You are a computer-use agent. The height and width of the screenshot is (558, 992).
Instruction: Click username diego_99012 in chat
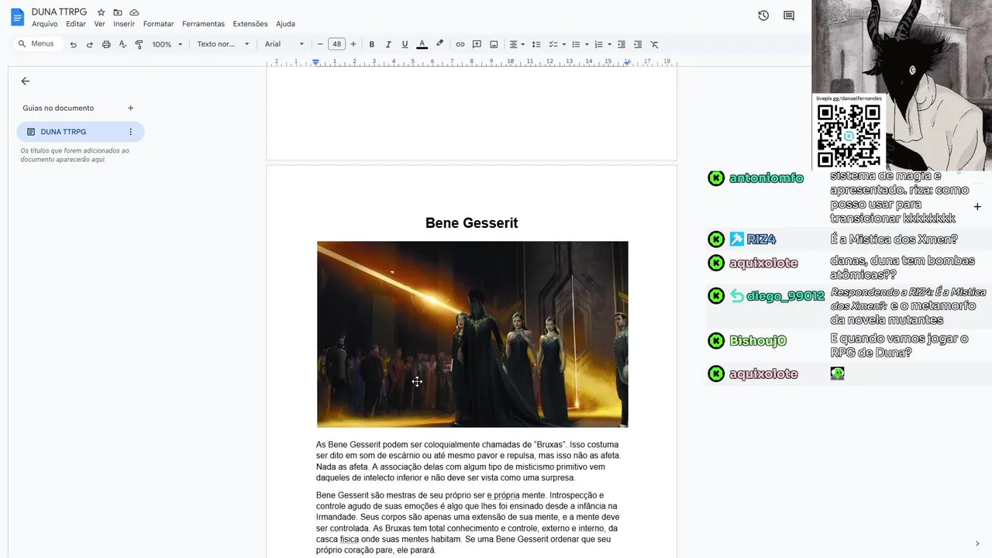tap(785, 296)
